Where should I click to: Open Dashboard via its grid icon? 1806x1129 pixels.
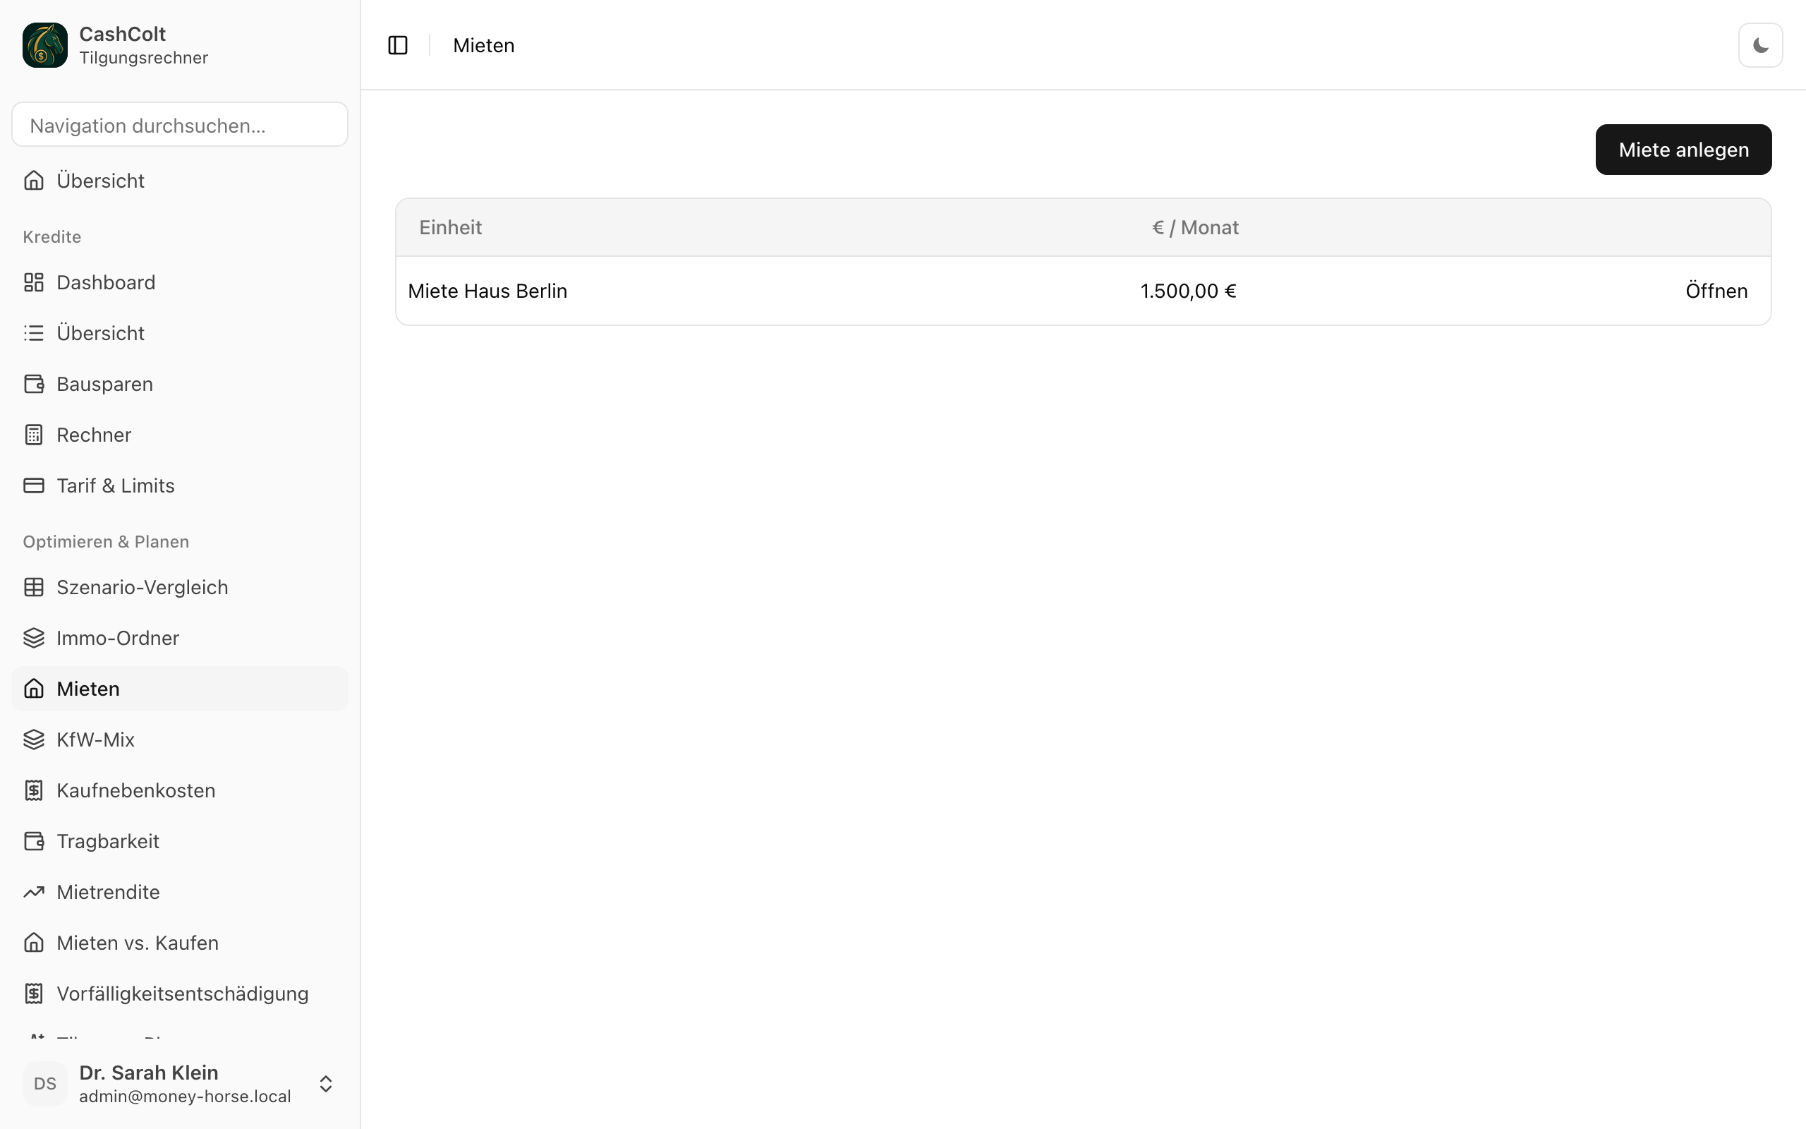pos(34,282)
